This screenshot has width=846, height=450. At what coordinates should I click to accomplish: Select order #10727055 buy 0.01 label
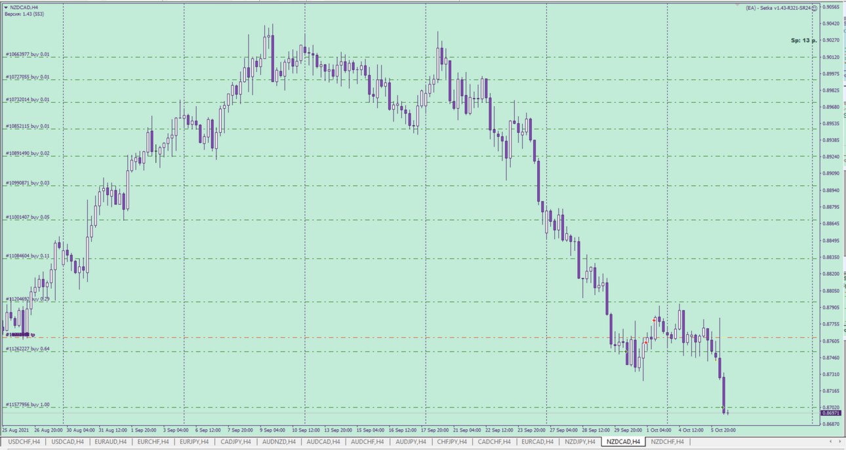pos(28,77)
